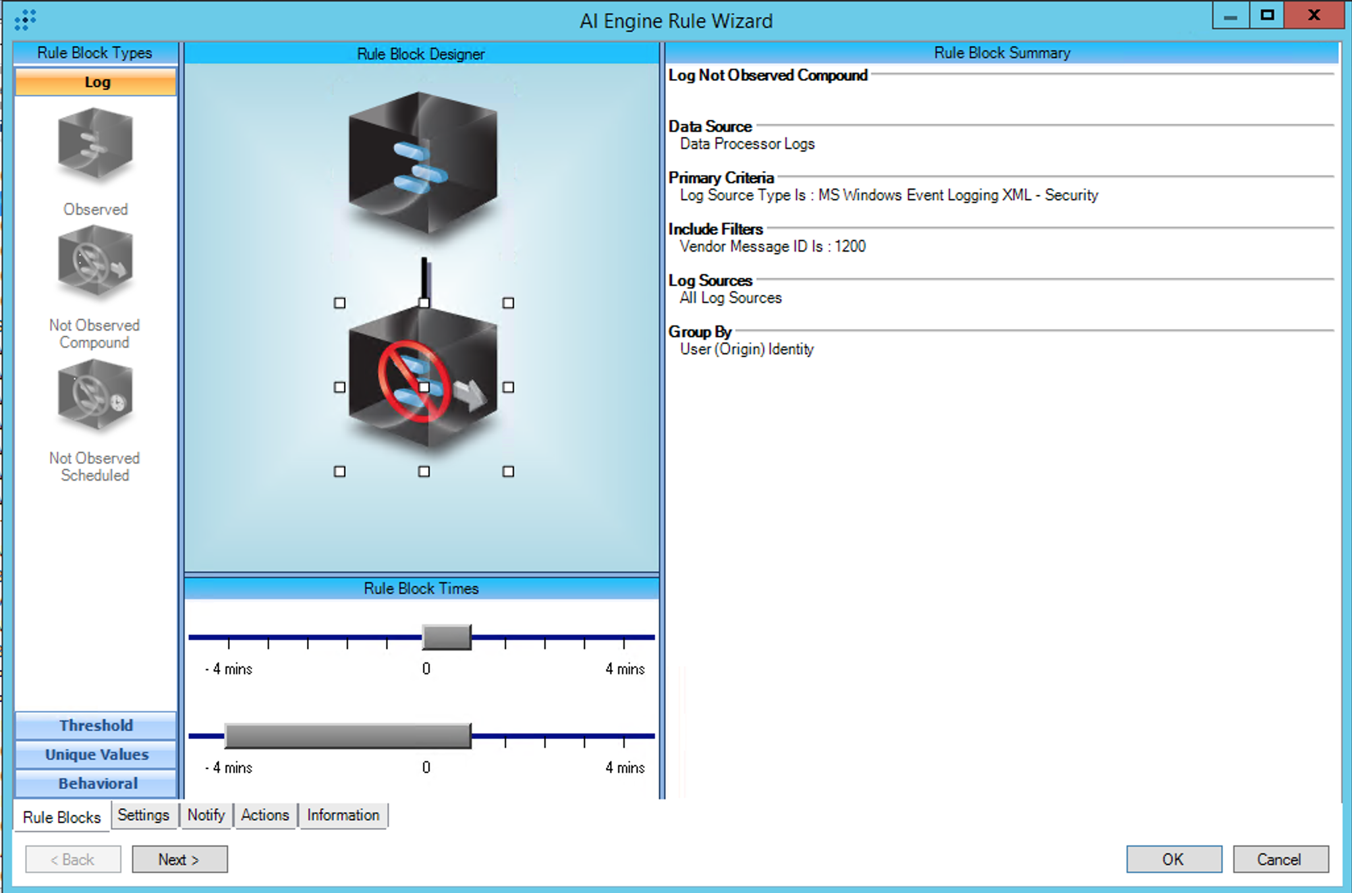Click the connector line between the rule blocks
The height and width of the screenshot is (893, 1352).
(424, 278)
